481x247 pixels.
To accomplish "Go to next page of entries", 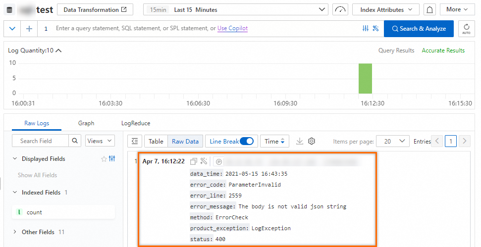I will coord(465,141).
